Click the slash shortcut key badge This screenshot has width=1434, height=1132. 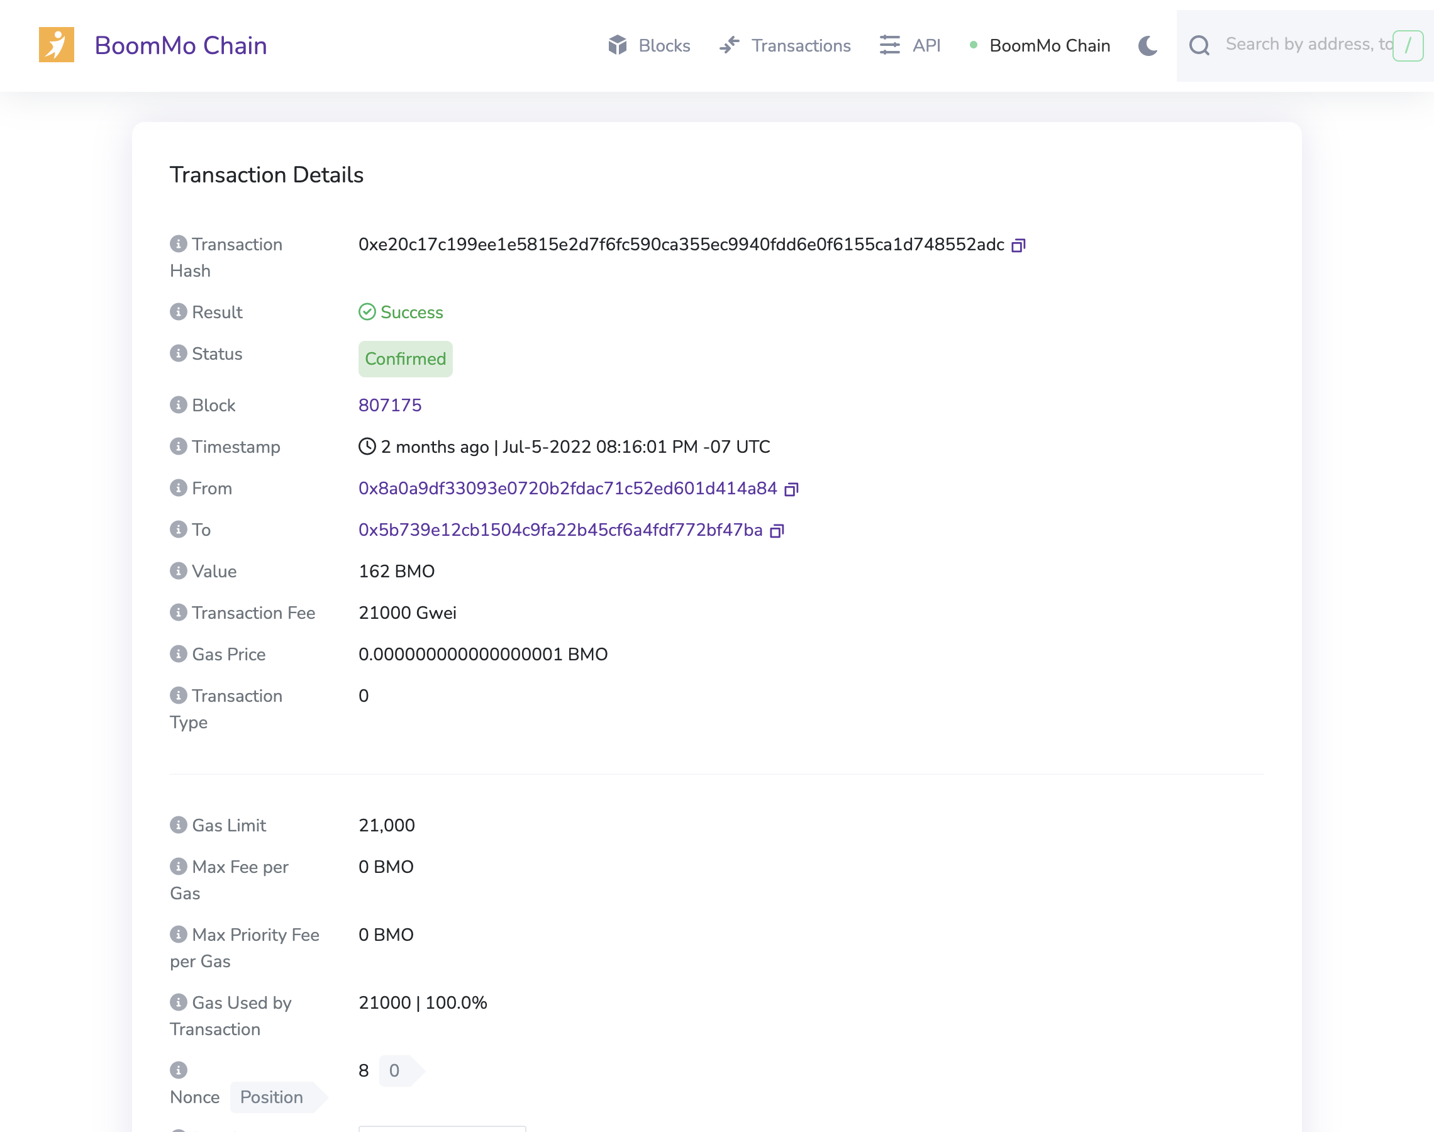[1407, 46]
